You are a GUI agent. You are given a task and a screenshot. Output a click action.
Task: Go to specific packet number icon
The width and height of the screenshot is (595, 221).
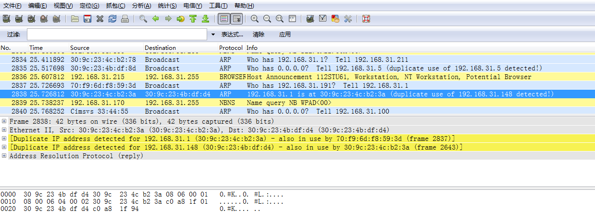coord(181,19)
